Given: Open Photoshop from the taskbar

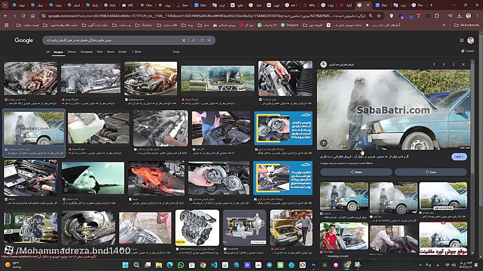Looking at the screenshot, I should pos(314,265).
